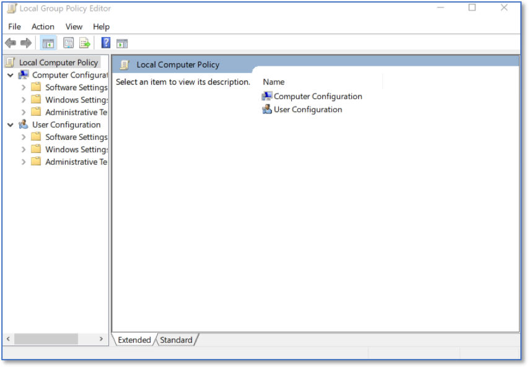Image resolution: width=529 pixels, height=367 pixels.
Task: Click the Back arrow toolbar icon
Action: tap(11, 43)
